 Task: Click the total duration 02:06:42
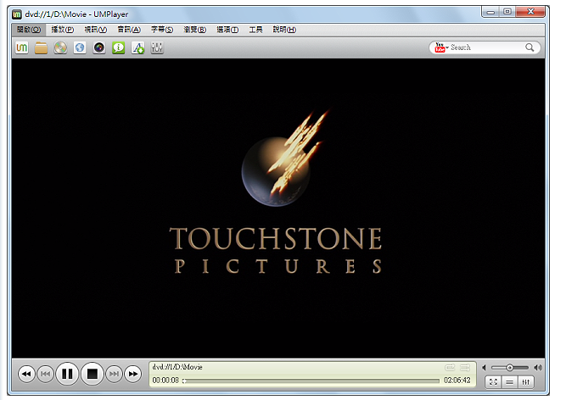pyautogui.click(x=457, y=381)
